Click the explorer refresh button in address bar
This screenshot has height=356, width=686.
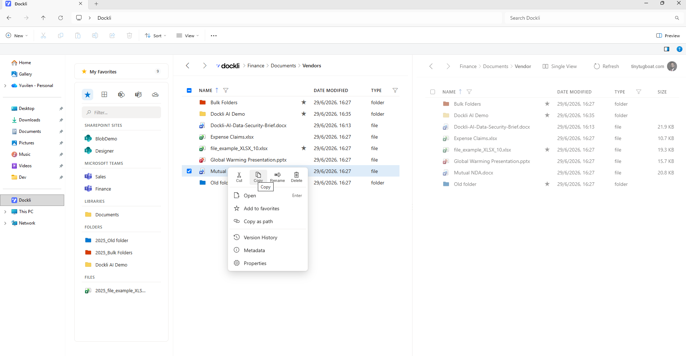pos(61,18)
